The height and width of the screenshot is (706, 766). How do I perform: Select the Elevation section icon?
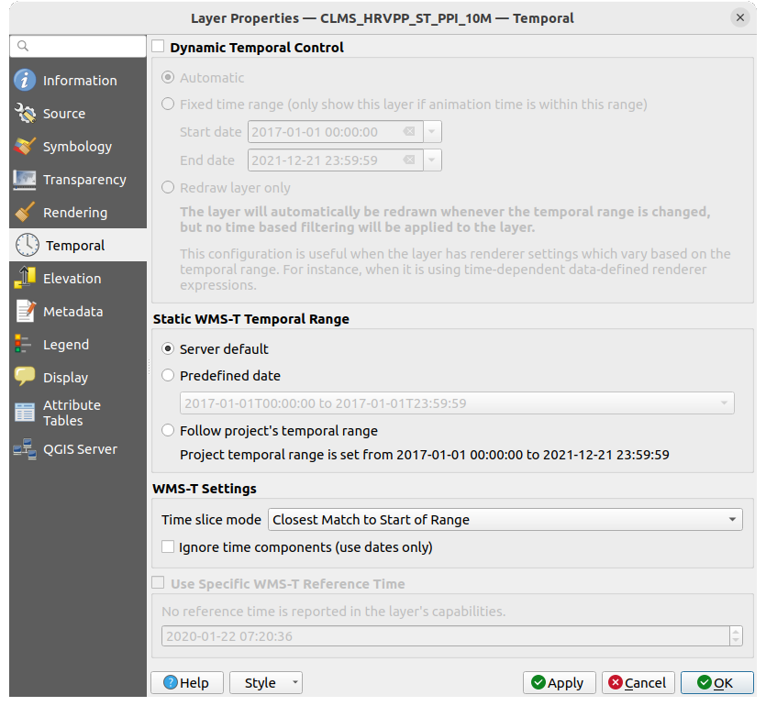pos(25,279)
